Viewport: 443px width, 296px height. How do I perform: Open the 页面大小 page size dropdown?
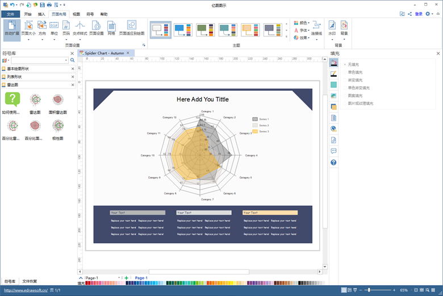pyautogui.click(x=28, y=28)
